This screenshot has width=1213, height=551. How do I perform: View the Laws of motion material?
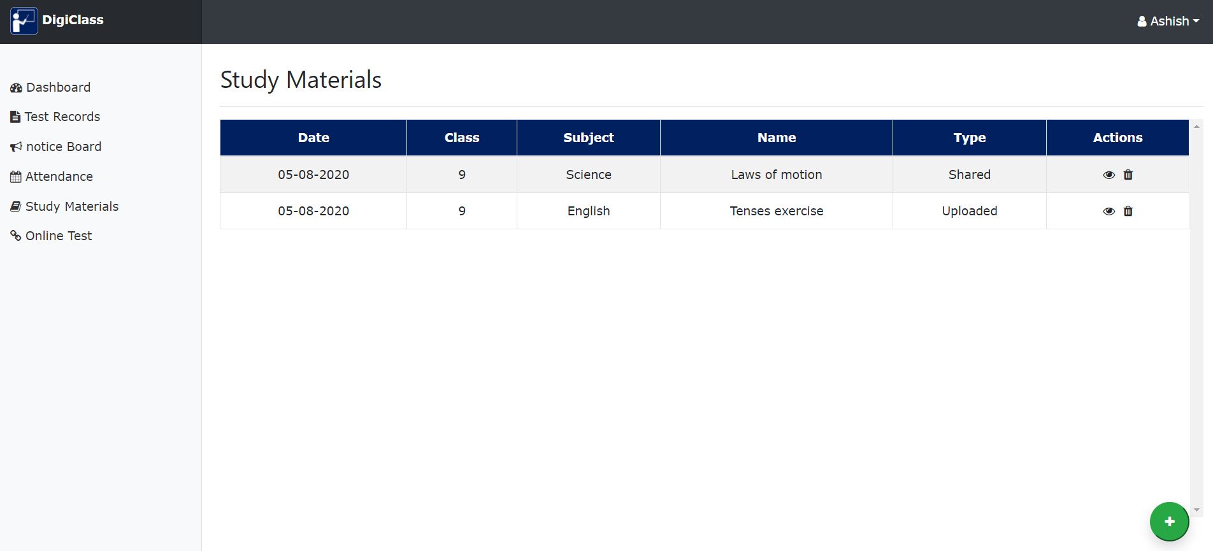click(1109, 175)
